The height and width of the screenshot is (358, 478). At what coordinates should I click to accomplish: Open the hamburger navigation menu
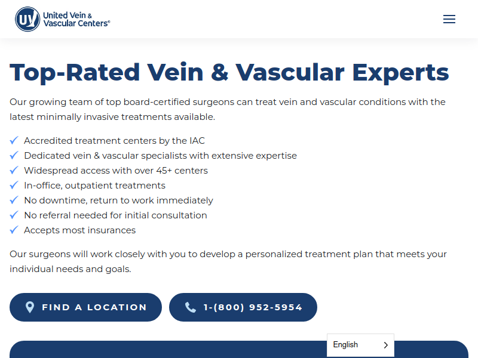[449, 19]
